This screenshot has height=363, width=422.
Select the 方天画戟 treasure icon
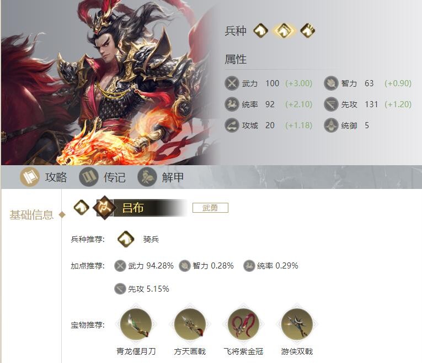tap(190, 324)
